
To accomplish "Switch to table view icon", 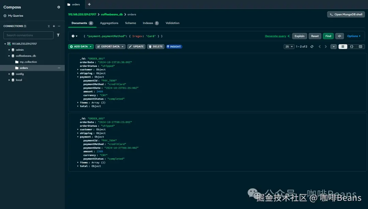I will (x=361, y=47).
